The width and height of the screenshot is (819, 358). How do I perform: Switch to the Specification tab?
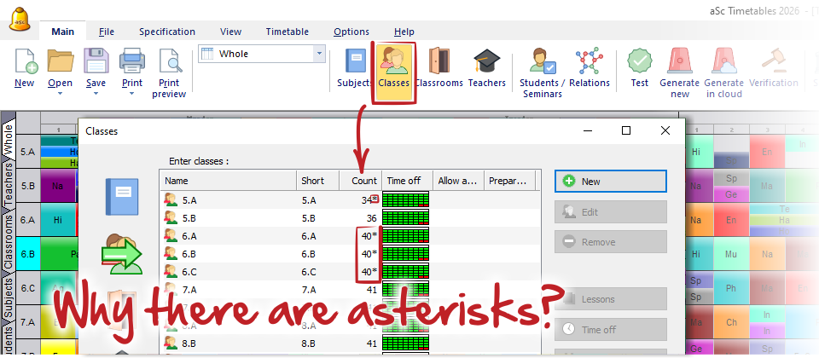tap(167, 32)
